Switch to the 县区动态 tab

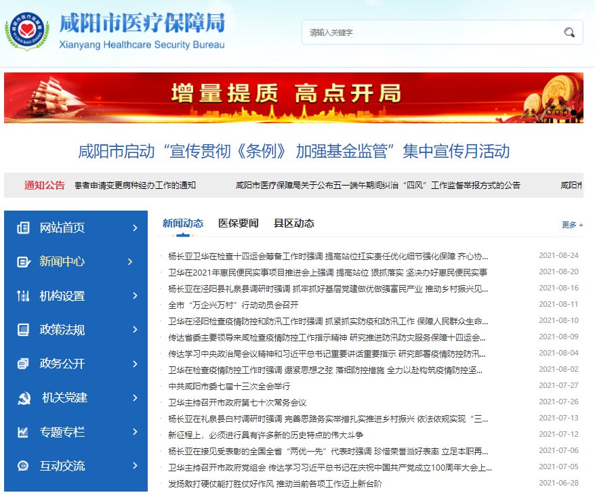pos(294,223)
